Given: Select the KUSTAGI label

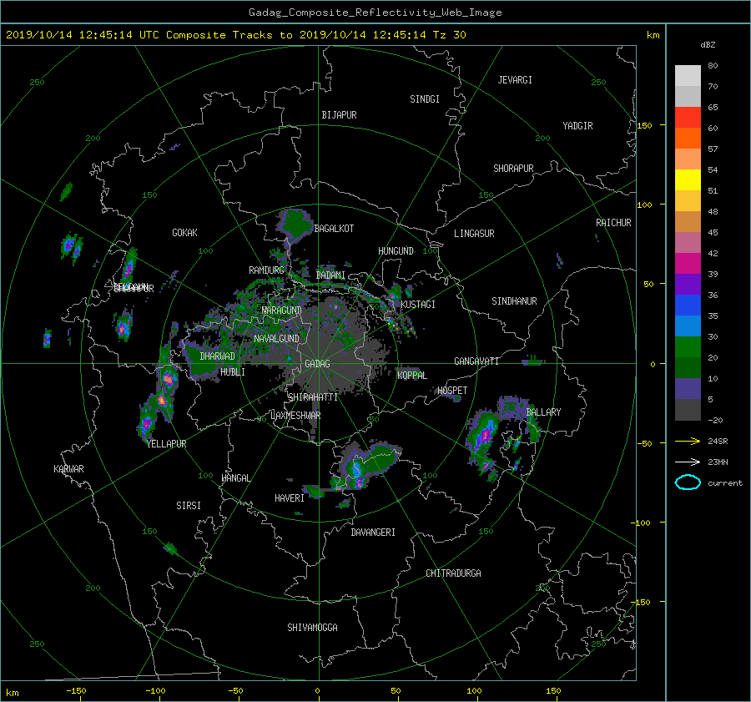Looking at the screenshot, I should pyautogui.click(x=418, y=305).
